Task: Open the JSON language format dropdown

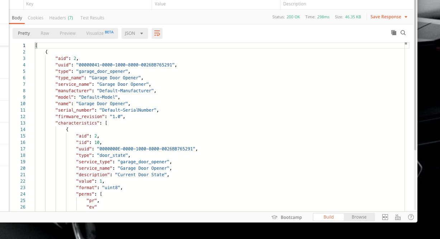Action: tap(134, 33)
